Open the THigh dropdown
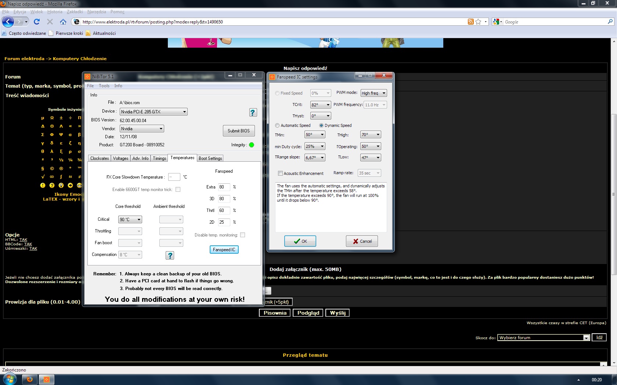 (x=371, y=135)
